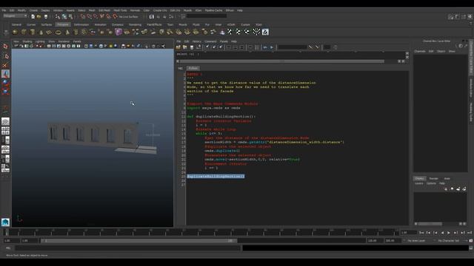Switch to the Rendering shelf tab

[x=135, y=24]
